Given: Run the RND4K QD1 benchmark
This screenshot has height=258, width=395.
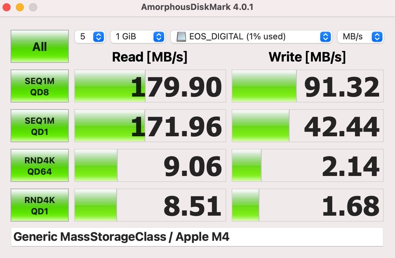Looking at the screenshot, I should click(x=40, y=205).
